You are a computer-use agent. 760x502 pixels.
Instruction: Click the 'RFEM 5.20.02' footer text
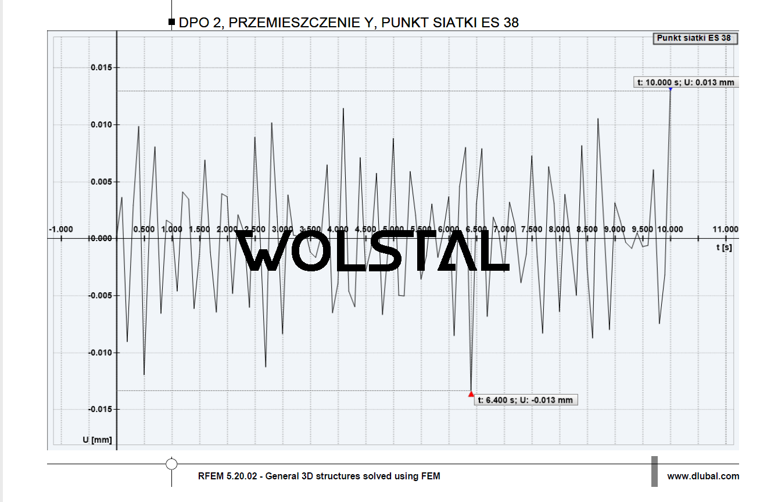click(x=319, y=476)
